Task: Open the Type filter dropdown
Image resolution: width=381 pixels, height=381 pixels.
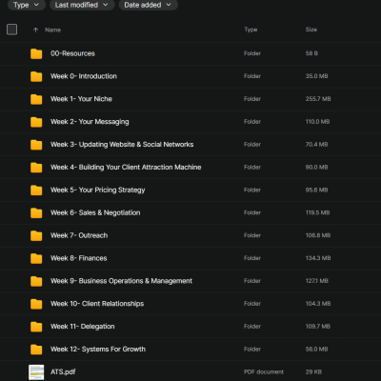Action: (x=27, y=5)
